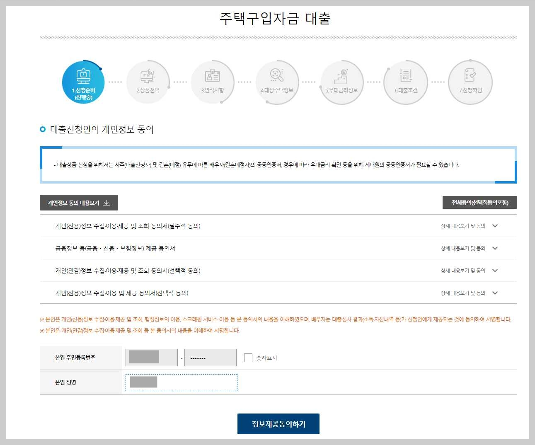
Task: Select the 1.신청준비 step icon
Action: click(83, 82)
